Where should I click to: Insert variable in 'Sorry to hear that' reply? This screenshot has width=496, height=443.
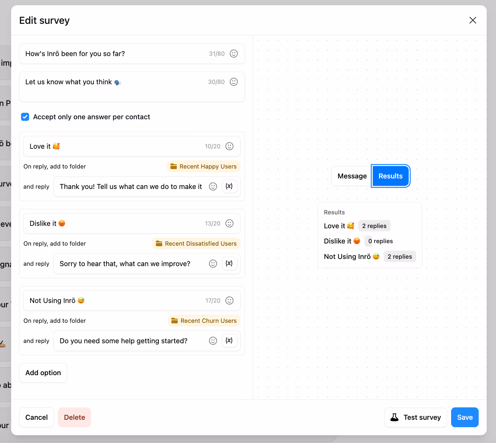click(229, 263)
